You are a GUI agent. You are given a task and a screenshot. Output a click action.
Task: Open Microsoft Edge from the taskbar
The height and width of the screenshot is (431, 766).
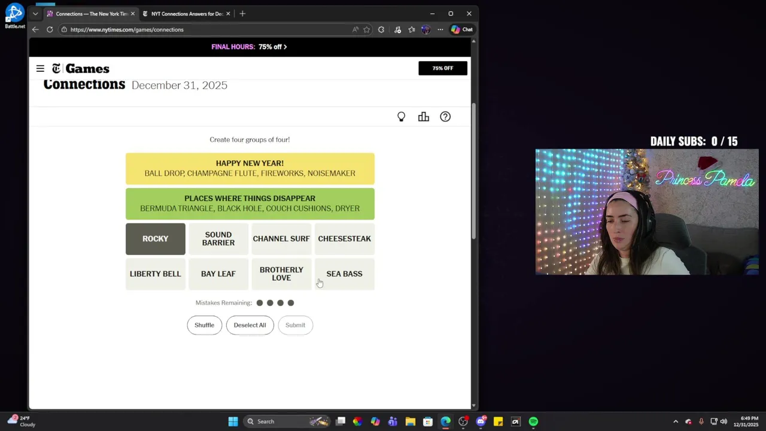[x=446, y=421]
